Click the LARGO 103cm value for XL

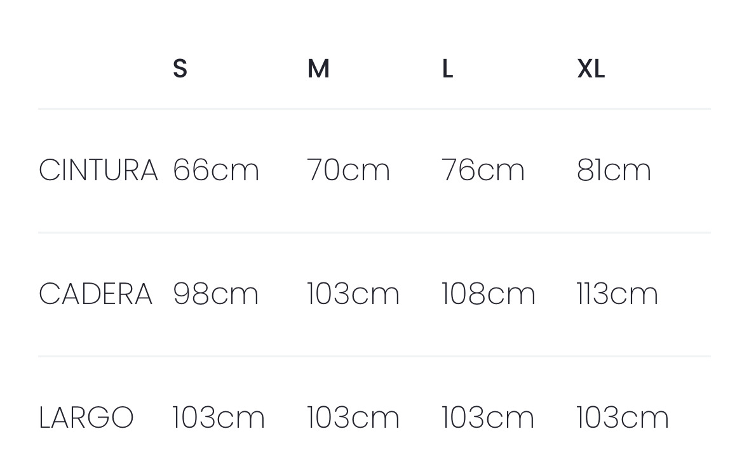tap(623, 418)
